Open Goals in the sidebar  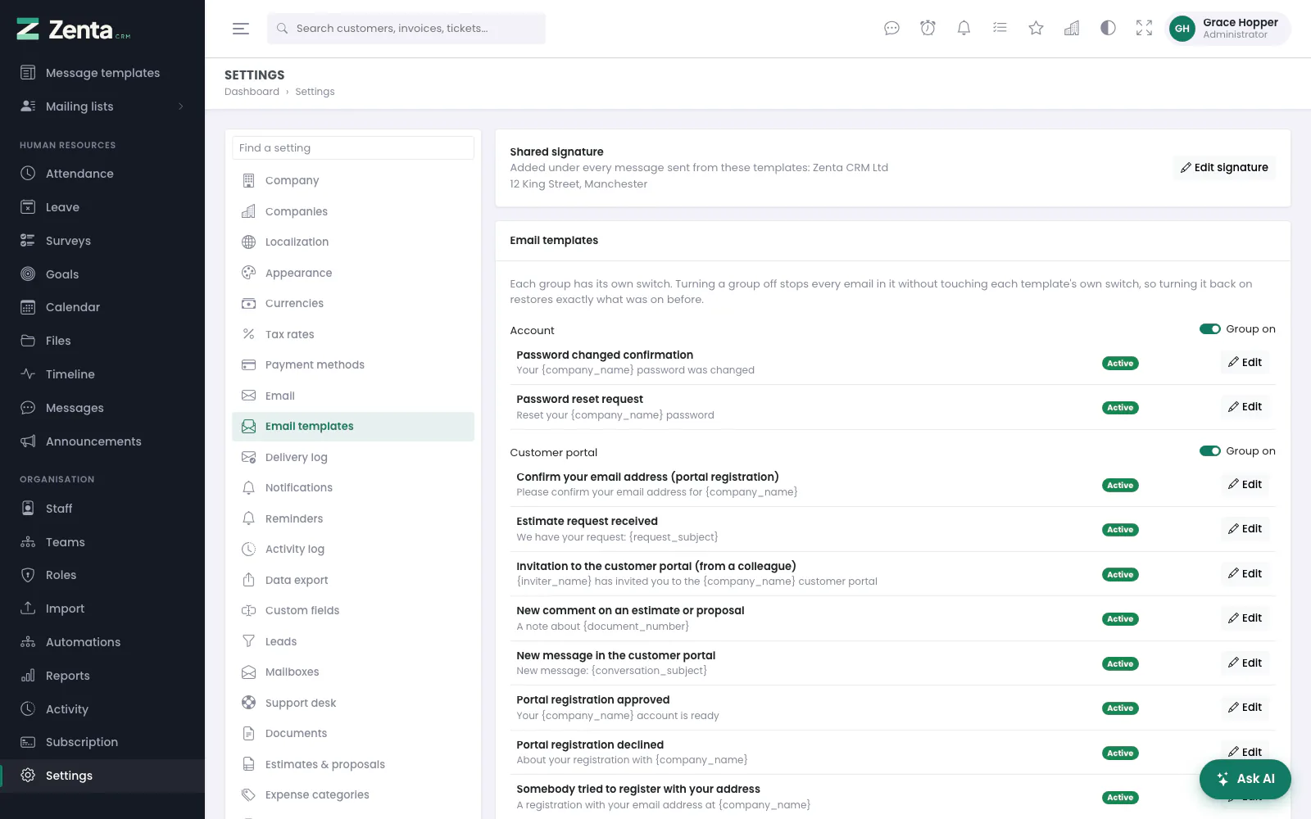coord(102,274)
